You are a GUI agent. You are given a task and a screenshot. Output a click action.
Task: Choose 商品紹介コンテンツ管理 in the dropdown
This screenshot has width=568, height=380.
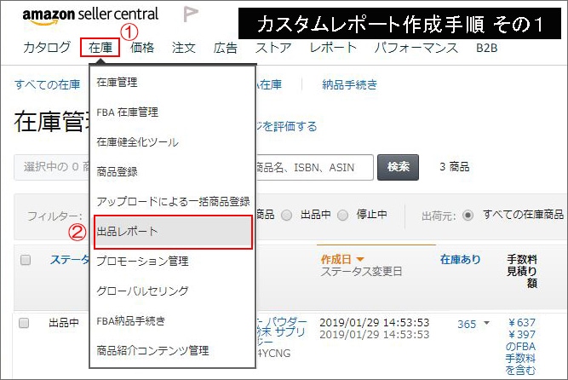click(x=152, y=350)
